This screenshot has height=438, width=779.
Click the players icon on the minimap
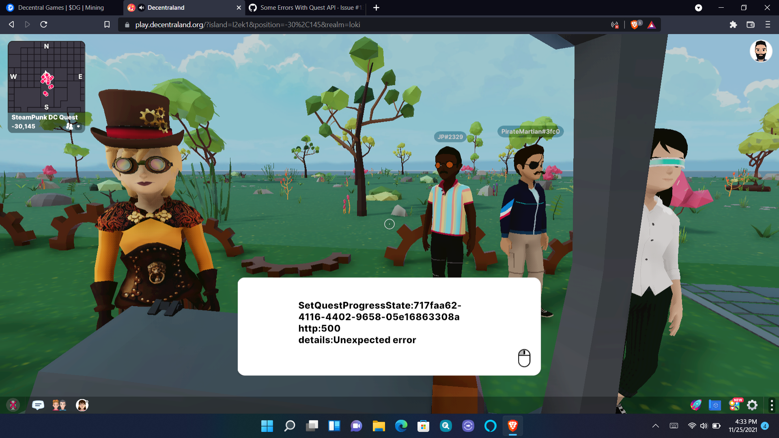(69, 127)
